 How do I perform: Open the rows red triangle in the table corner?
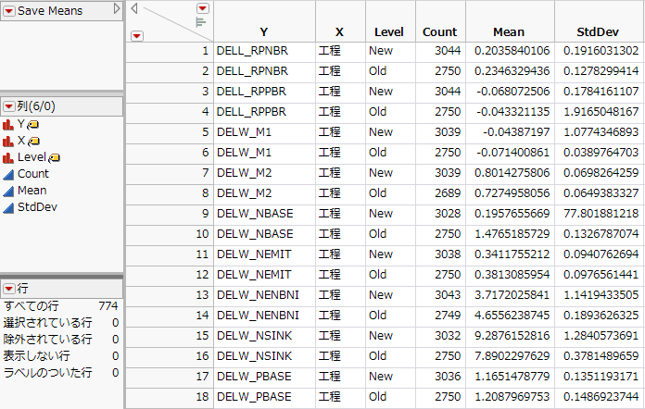point(137,35)
